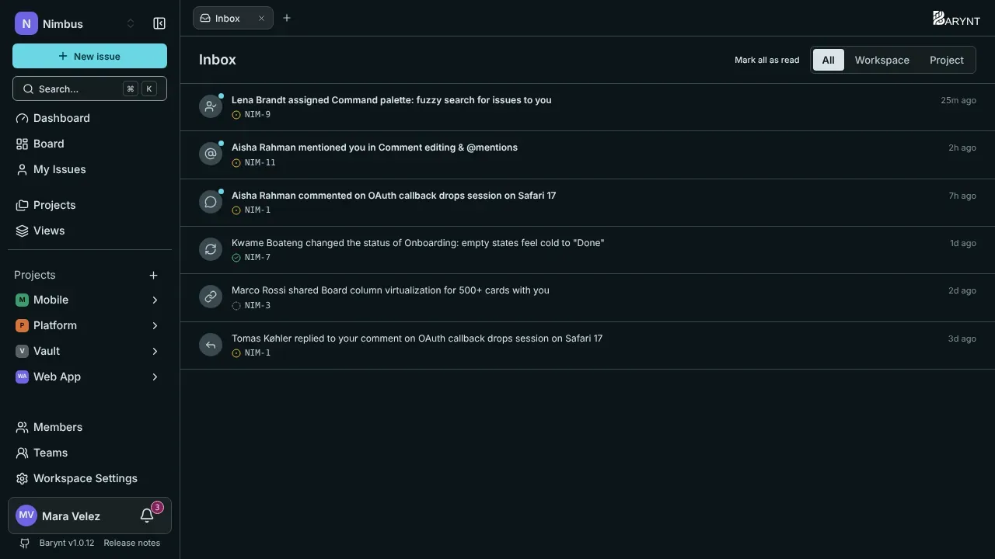Open Views in the sidebar

point(89,231)
